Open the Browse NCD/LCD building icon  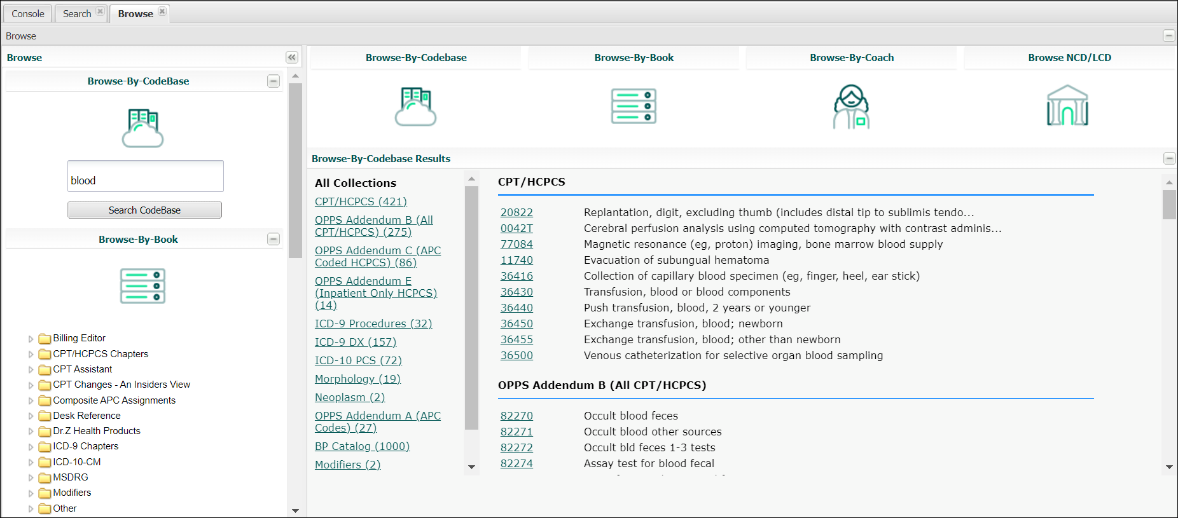pos(1067,106)
